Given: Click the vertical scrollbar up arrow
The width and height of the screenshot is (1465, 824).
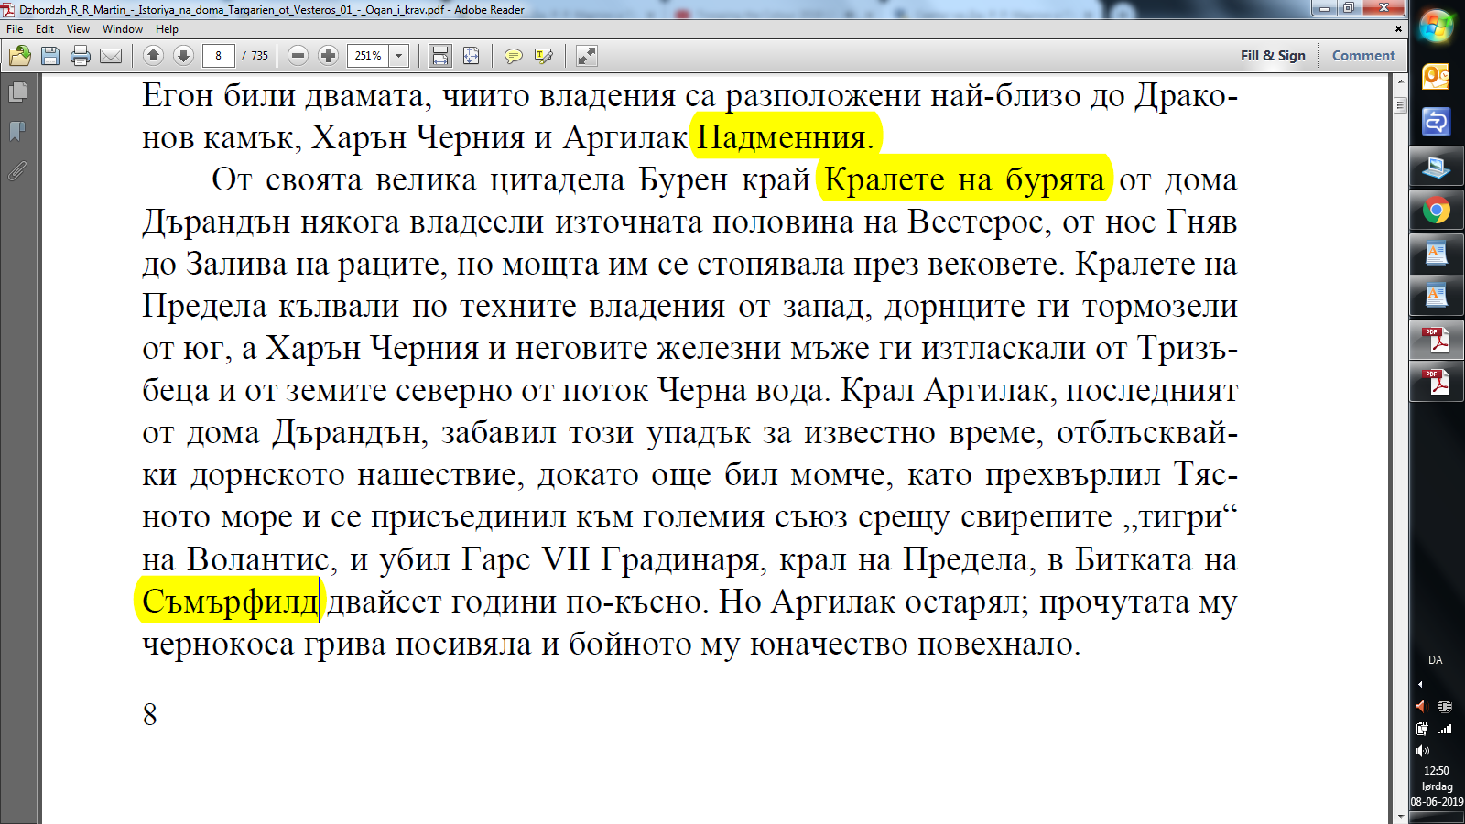Looking at the screenshot, I should coord(1400,81).
